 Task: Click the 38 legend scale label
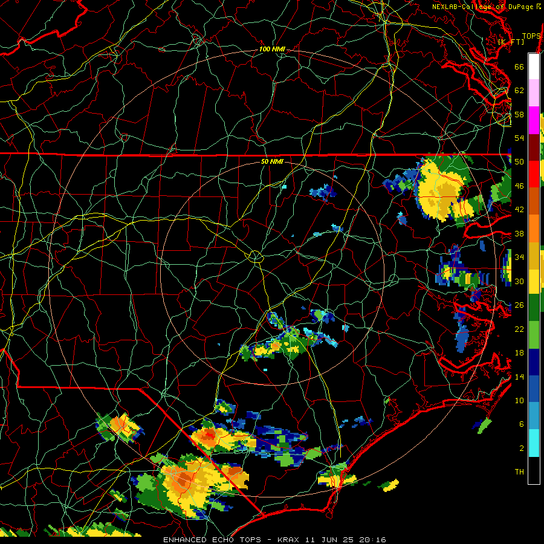point(519,233)
